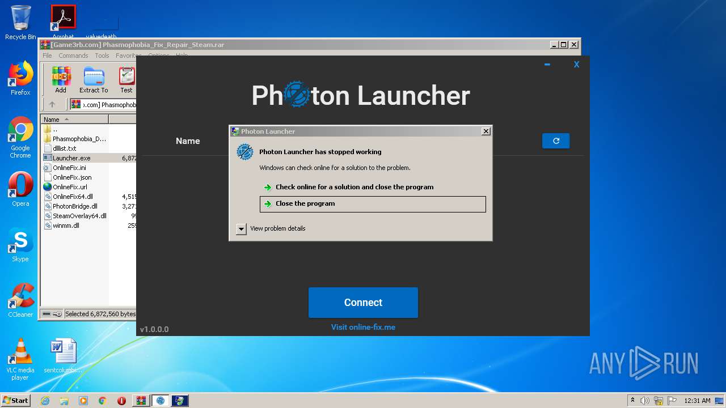Close Photon Launcher with the blue X
Viewport: 726px width, 408px height.
(x=576, y=65)
